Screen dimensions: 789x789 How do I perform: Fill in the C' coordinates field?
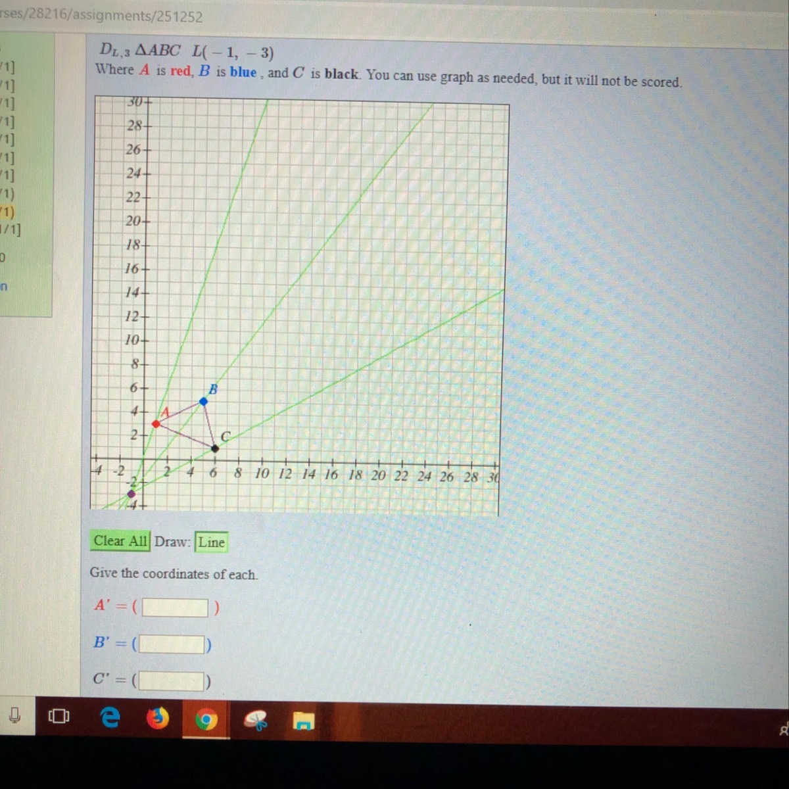tap(171, 681)
